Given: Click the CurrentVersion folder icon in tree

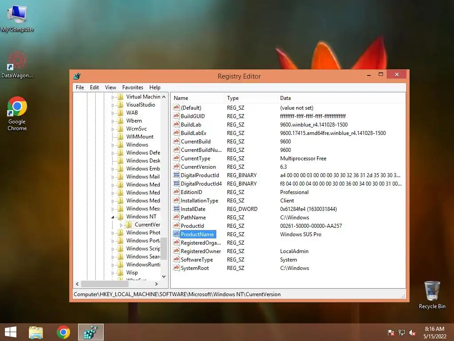Looking at the screenshot, I should pos(129,224).
